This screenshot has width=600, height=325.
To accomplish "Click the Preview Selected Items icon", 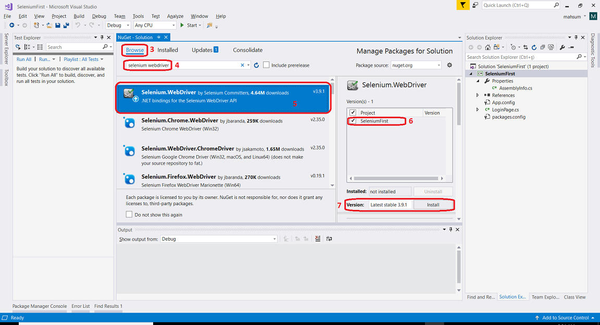I will [x=571, y=47].
